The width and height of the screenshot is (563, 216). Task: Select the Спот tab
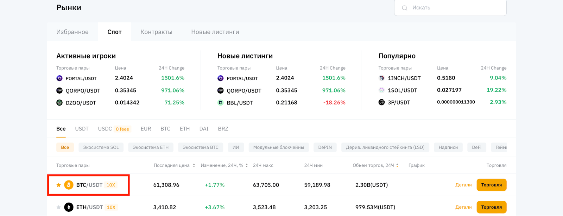click(x=115, y=32)
